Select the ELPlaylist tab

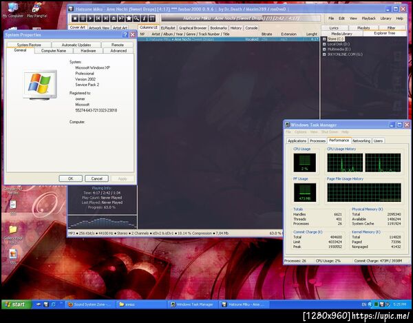tap(168, 28)
